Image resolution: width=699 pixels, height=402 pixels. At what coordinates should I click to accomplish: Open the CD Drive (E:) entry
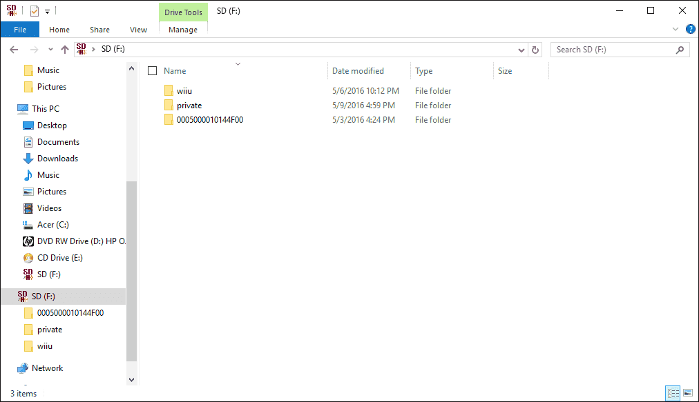[x=59, y=258]
